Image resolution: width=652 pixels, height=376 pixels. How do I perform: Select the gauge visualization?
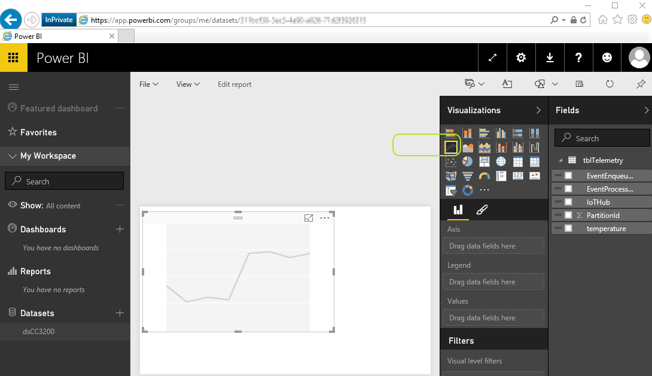pyautogui.click(x=484, y=176)
